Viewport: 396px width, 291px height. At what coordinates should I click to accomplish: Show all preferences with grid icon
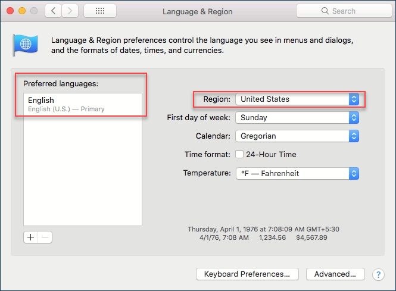[x=100, y=11]
